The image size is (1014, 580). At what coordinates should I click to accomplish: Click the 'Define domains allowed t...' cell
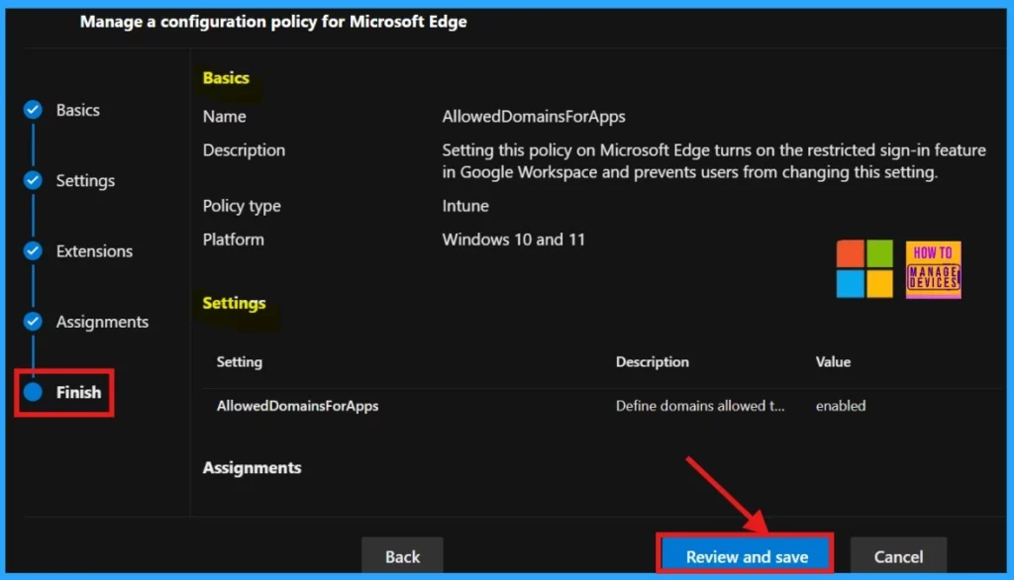point(700,406)
